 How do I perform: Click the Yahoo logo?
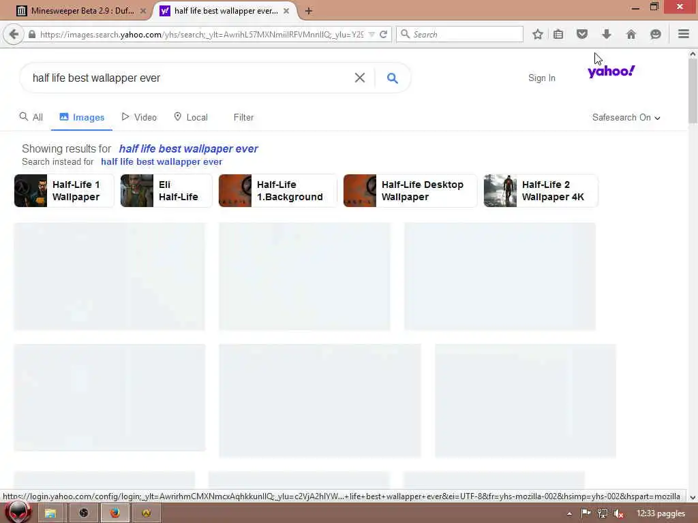tap(611, 72)
